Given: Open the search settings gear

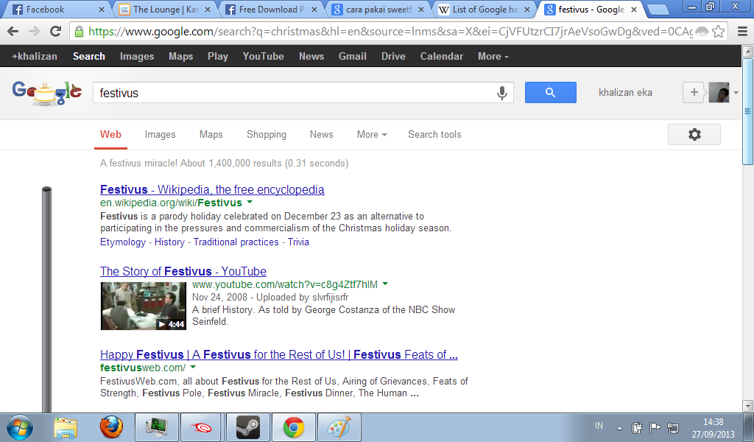Looking at the screenshot, I should [694, 135].
